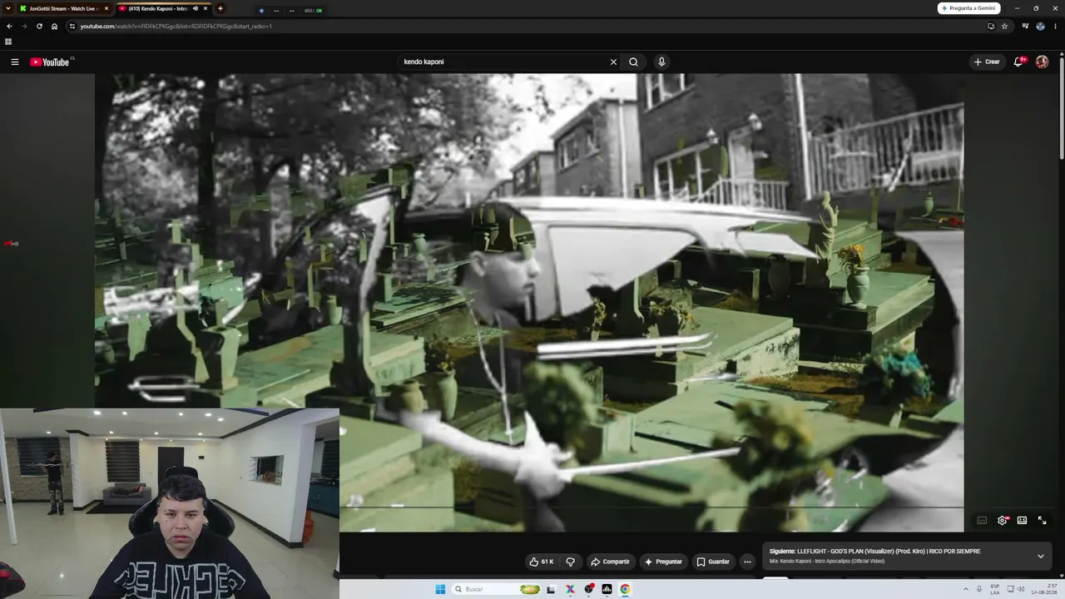The height and width of the screenshot is (599, 1065).
Task: Open the browser home page
Action: (x=54, y=26)
